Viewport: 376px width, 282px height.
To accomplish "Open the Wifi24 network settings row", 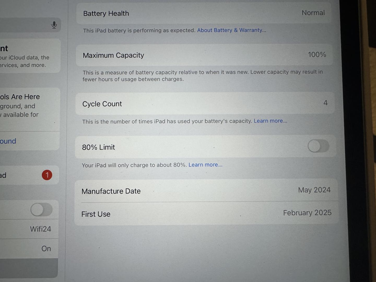I will [29, 229].
